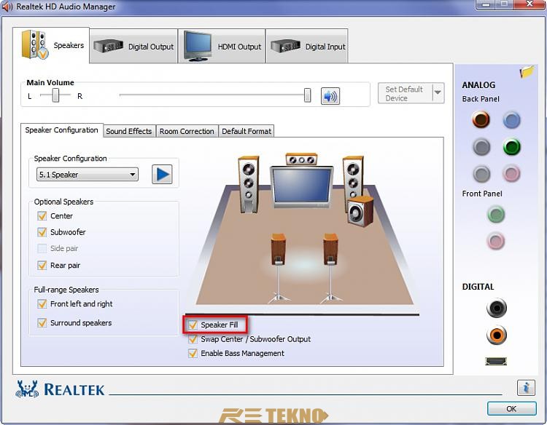Click the center speaker in room diagram
The height and width of the screenshot is (425, 547).
tap(301, 158)
